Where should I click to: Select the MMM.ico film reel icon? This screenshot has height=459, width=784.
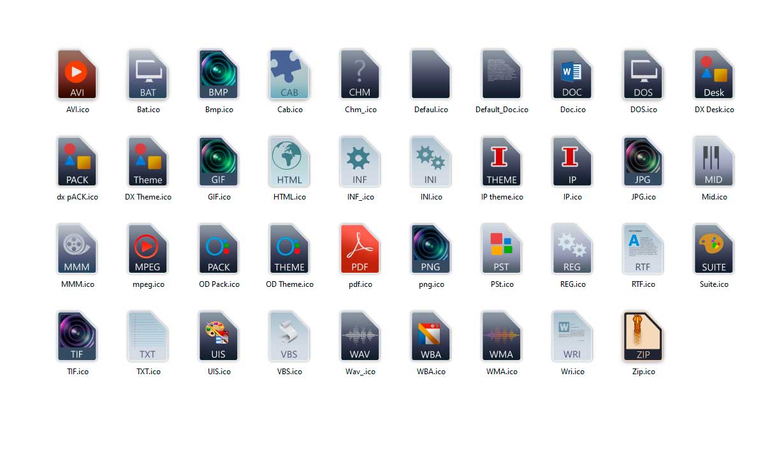tap(77, 249)
